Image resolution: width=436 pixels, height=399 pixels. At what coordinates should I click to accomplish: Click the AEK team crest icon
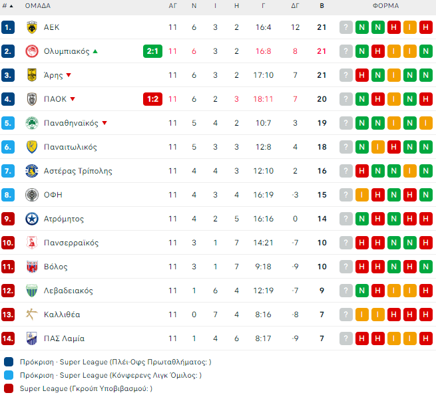pyautogui.click(x=31, y=27)
